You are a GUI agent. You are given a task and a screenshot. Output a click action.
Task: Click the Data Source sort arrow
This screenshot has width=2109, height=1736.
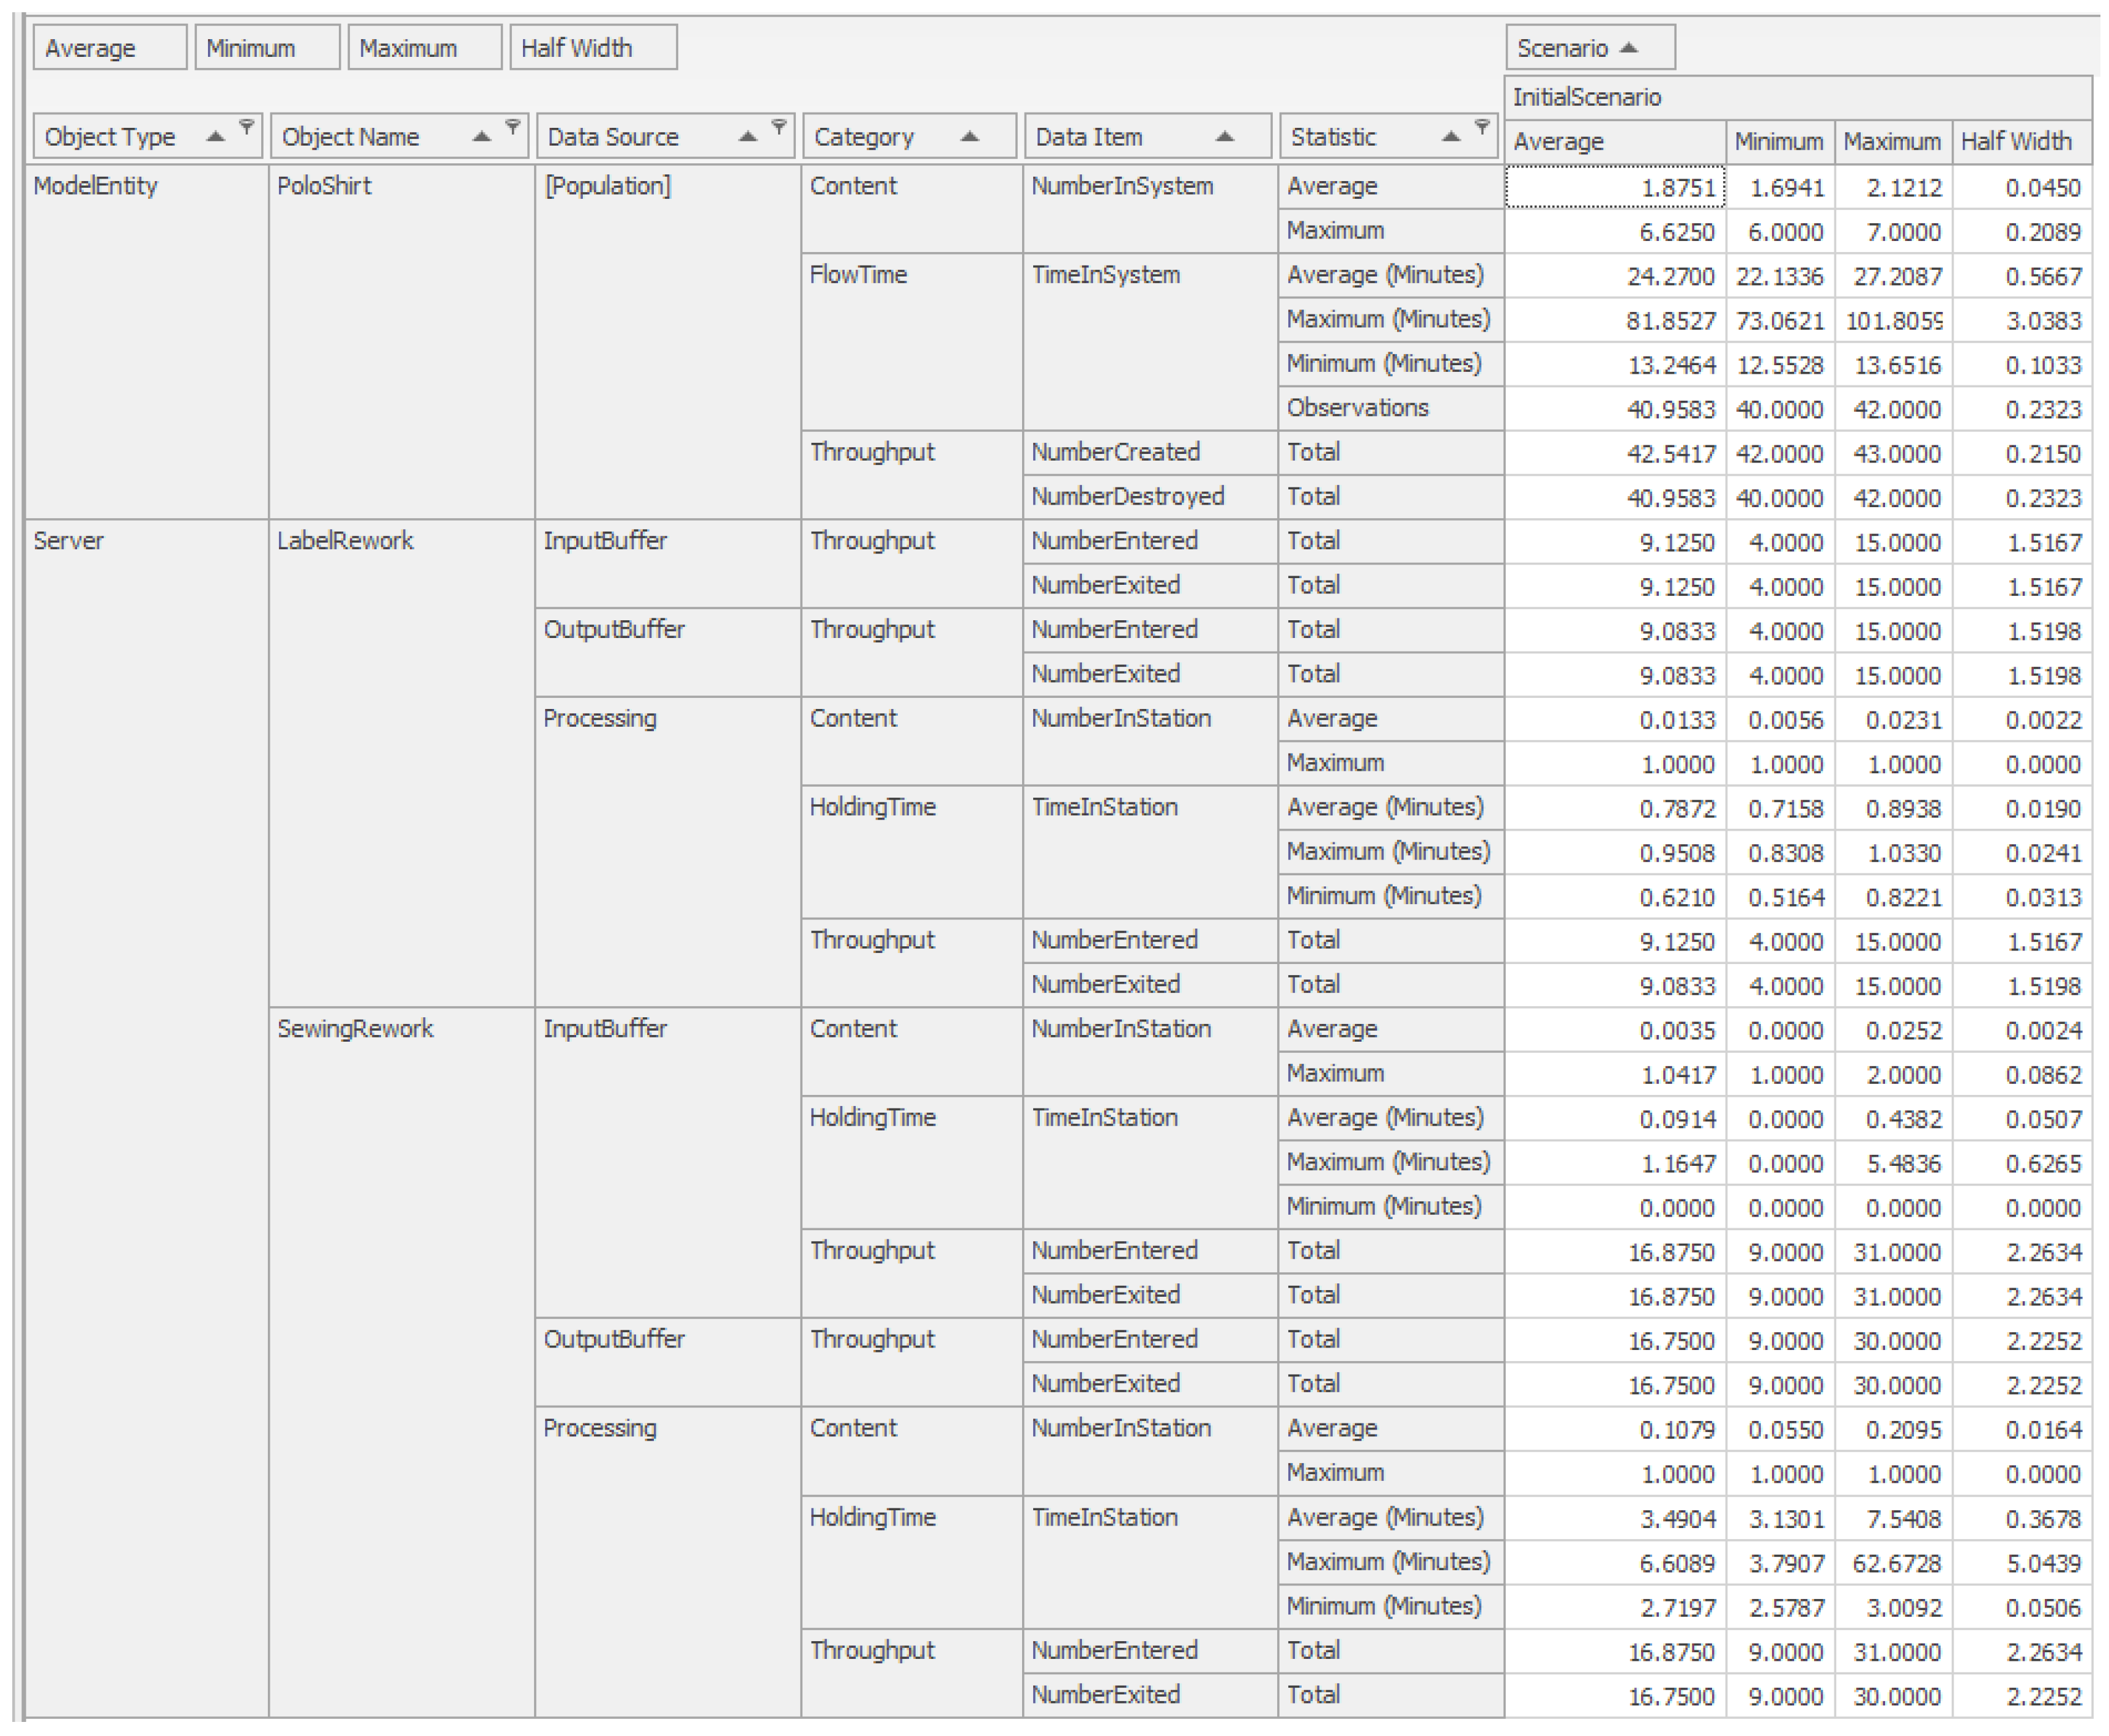pos(747,137)
